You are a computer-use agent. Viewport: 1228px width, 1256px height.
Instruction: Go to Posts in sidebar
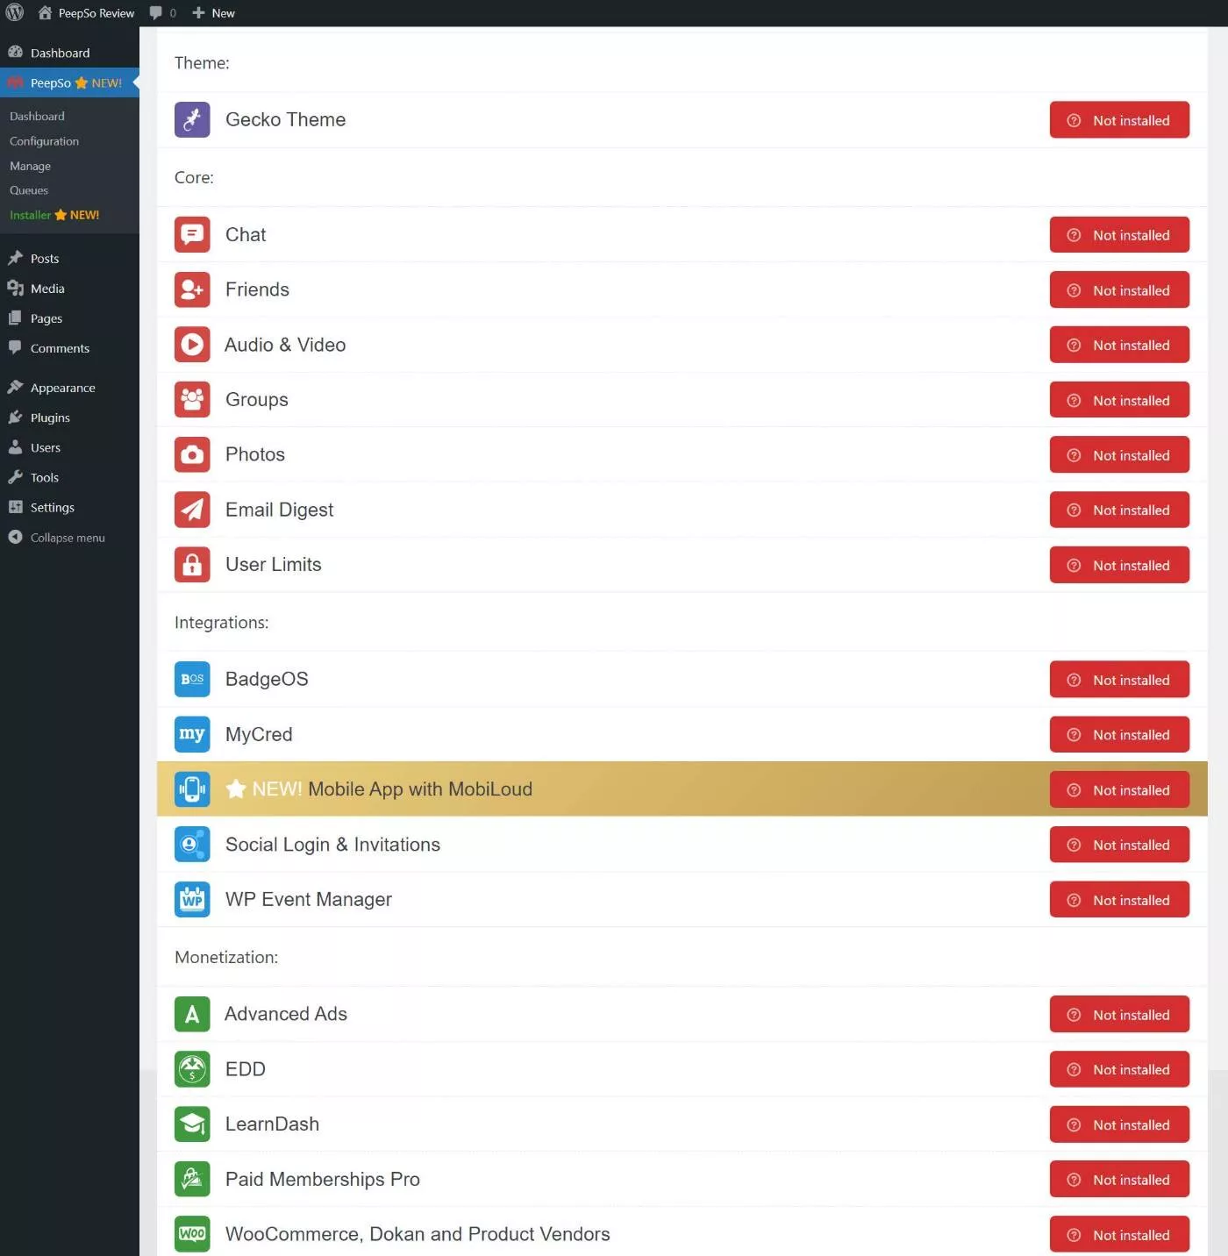(x=69, y=258)
